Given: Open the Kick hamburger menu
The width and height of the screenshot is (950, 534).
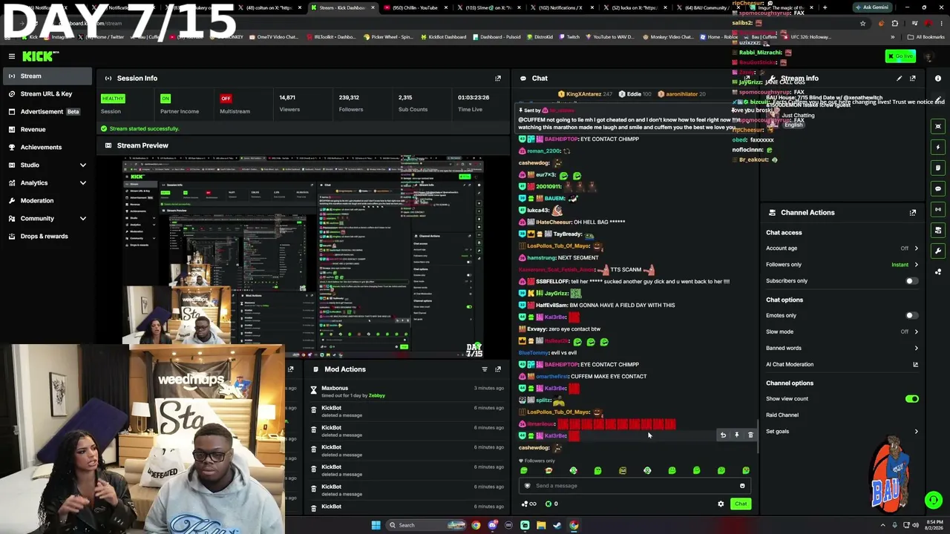Looking at the screenshot, I should pyautogui.click(x=12, y=56).
